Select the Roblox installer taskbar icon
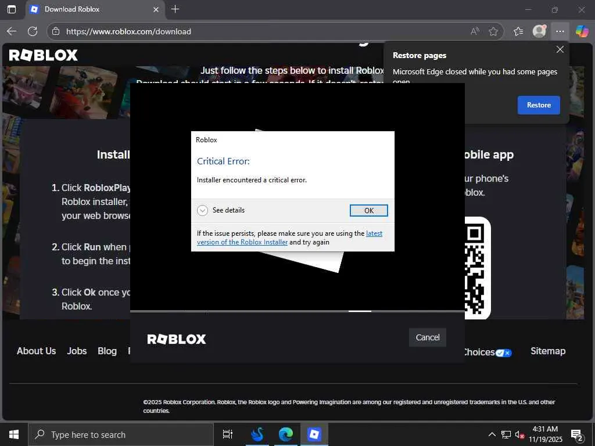Screen dimensions: 595x446 click(314, 434)
